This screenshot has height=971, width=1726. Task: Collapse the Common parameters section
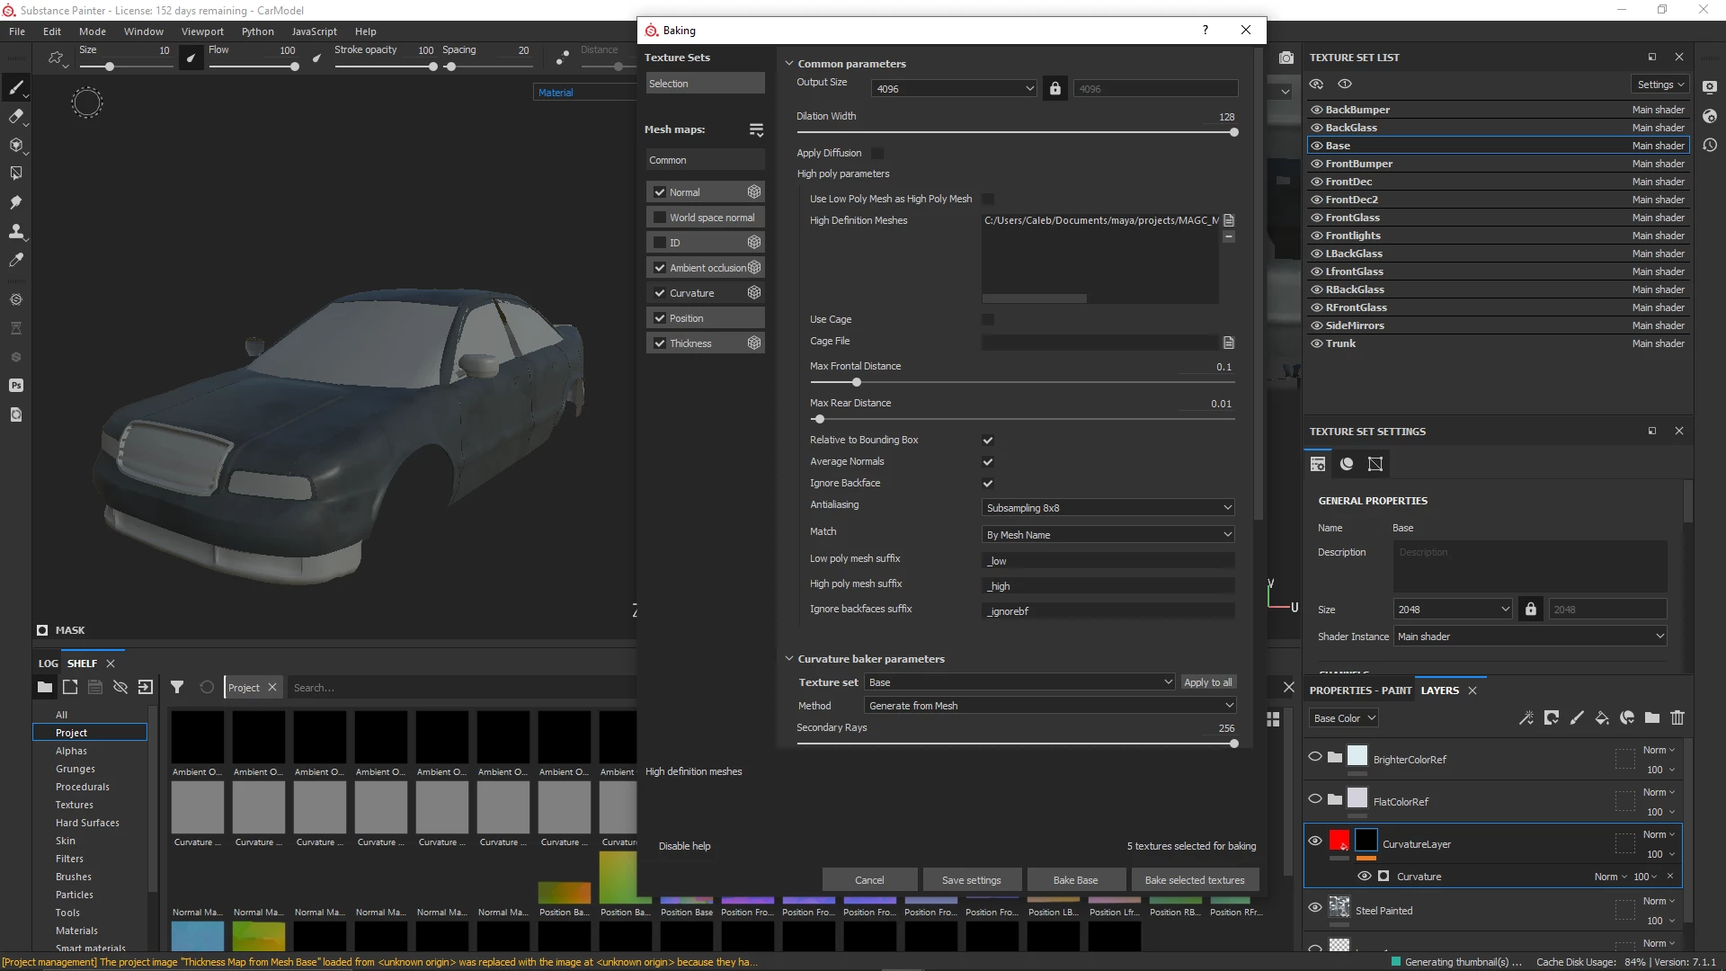(789, 64)
